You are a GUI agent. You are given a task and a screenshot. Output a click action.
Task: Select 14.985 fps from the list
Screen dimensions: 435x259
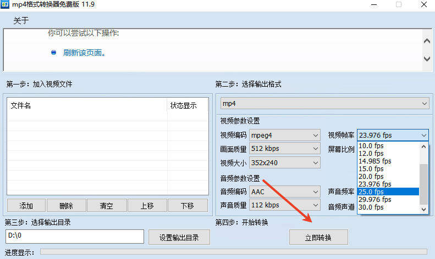pos(388,161)
